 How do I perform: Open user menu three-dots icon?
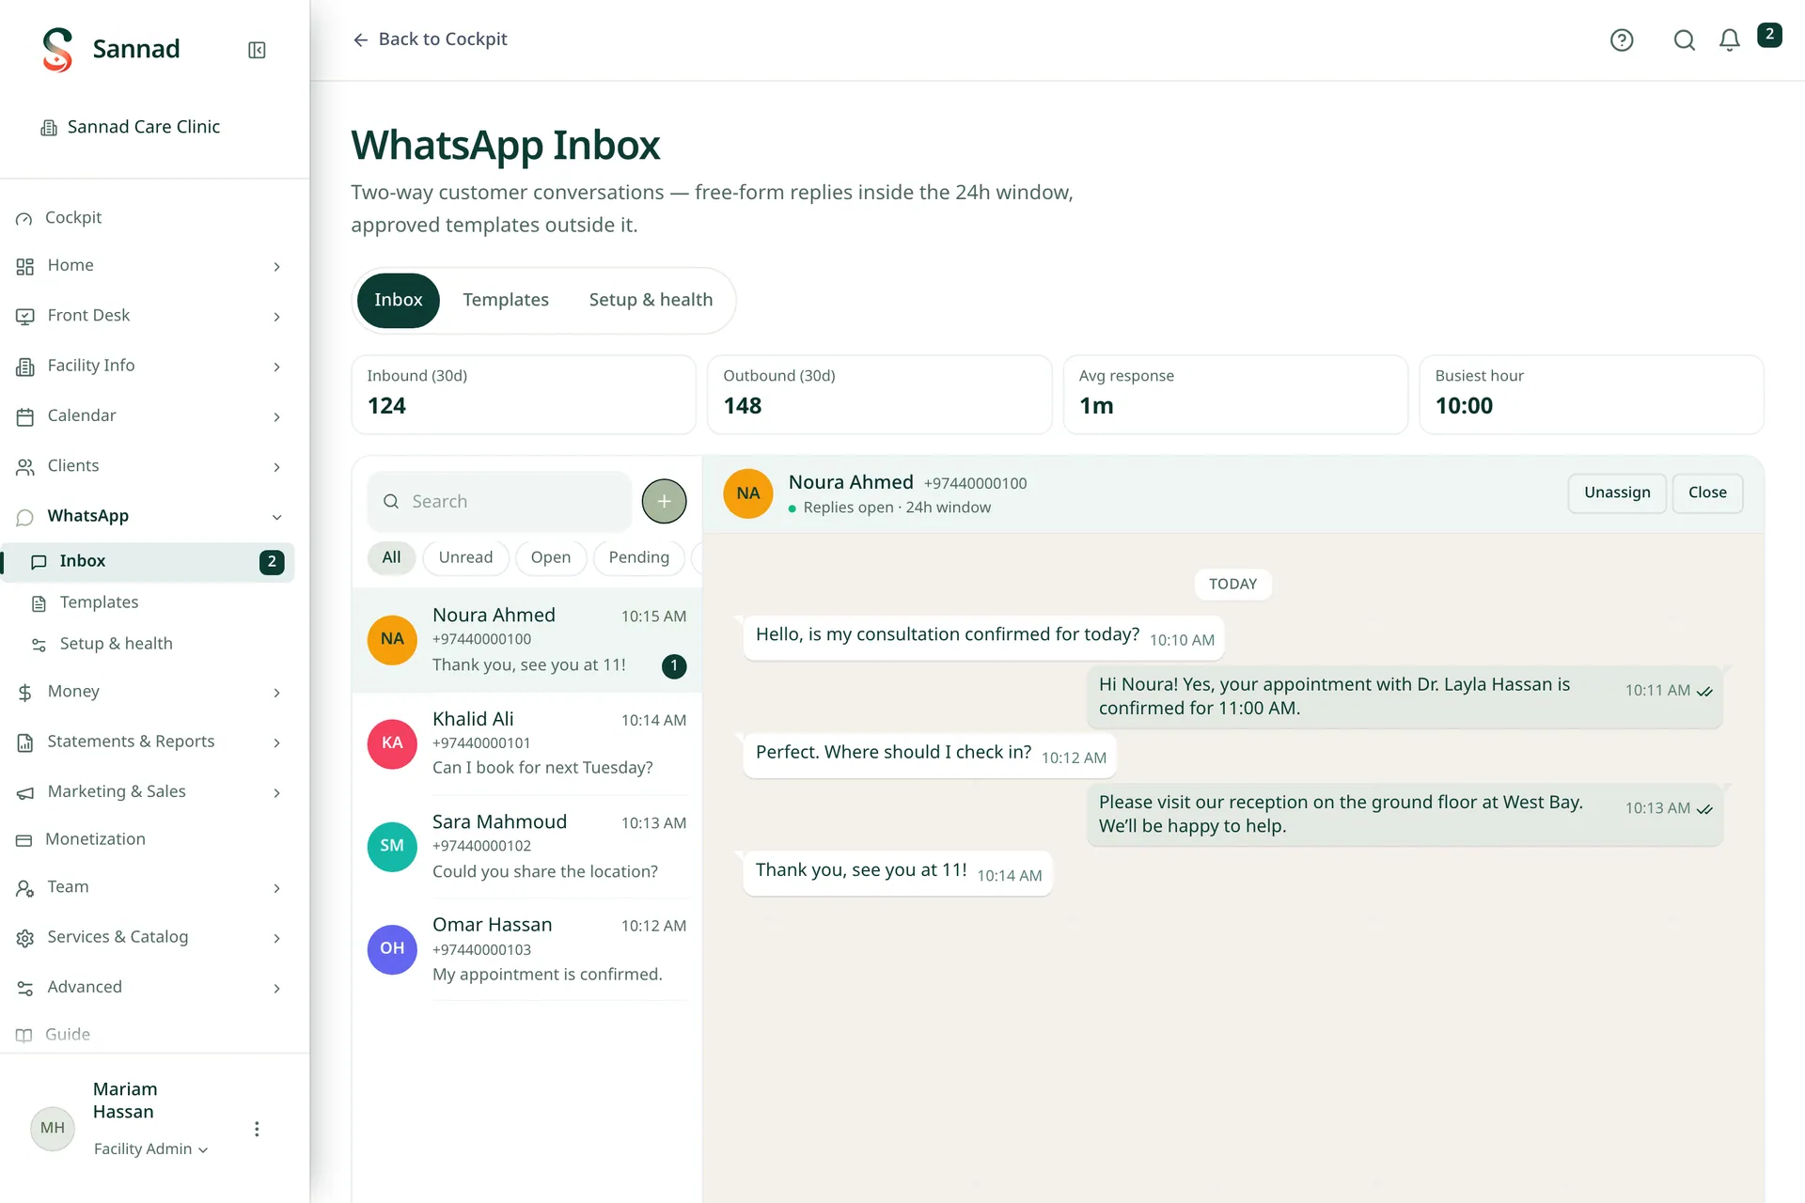point(257,1129)
